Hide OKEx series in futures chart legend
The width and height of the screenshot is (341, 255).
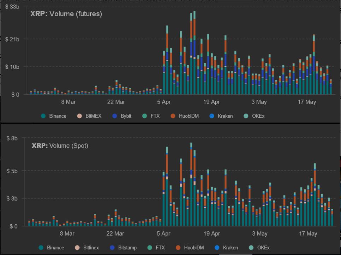click(x=254, y=116)
